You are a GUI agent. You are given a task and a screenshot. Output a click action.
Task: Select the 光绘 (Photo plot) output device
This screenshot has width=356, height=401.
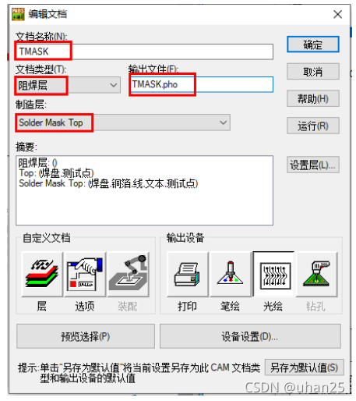273,274
